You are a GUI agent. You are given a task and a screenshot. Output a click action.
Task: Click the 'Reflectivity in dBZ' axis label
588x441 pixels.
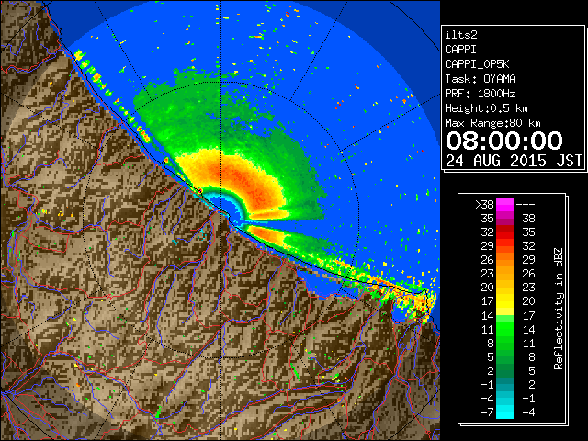(559, 309)
